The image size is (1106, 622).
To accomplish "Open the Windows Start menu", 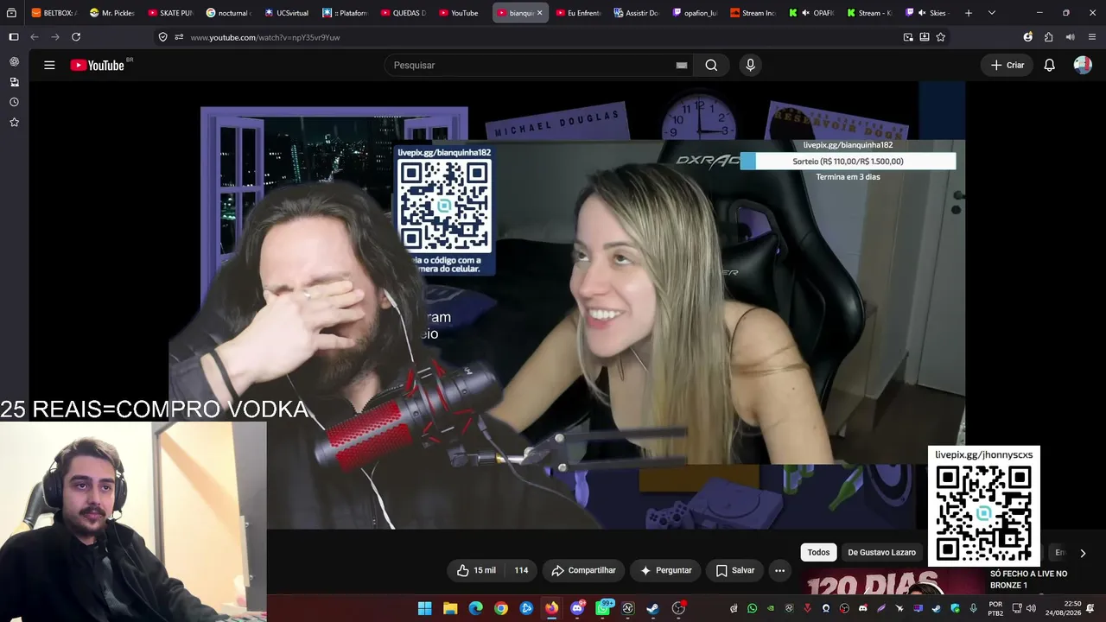I will point(425,608).
